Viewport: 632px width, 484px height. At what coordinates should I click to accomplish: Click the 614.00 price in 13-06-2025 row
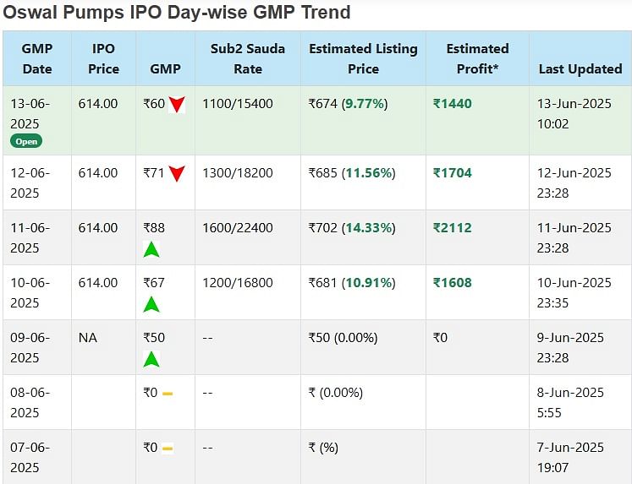(98, 104)
